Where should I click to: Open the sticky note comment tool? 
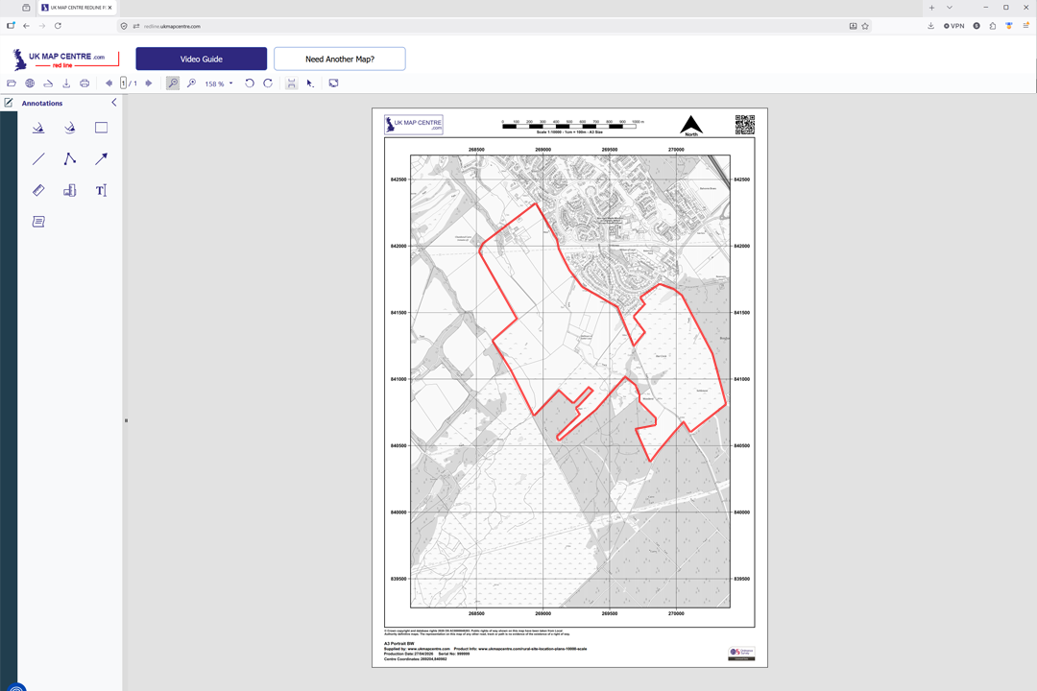(38, 221)
